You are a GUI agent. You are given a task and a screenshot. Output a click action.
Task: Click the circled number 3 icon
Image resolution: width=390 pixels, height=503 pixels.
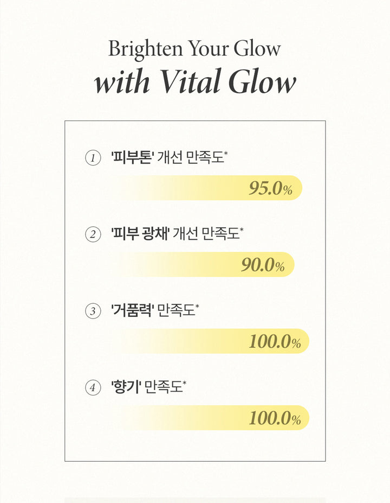coord(93,311)
